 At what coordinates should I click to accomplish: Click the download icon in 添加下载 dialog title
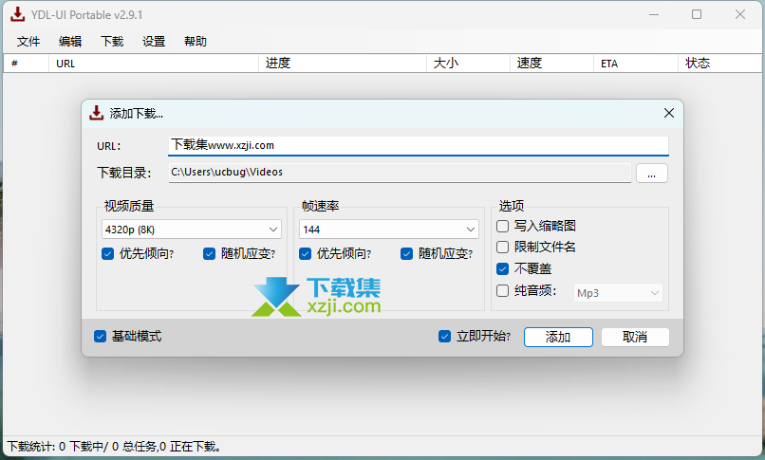pyautogui.click(x=97, y=113)
